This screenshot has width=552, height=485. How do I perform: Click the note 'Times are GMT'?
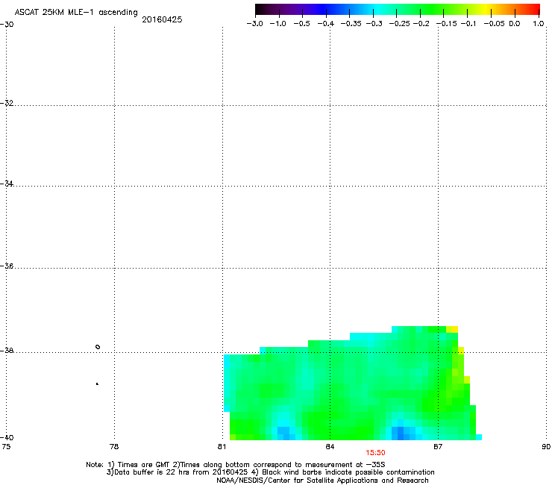click(x=144, y=465)
